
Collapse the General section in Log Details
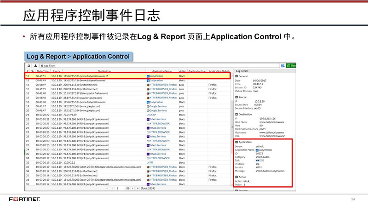point(236,76)
